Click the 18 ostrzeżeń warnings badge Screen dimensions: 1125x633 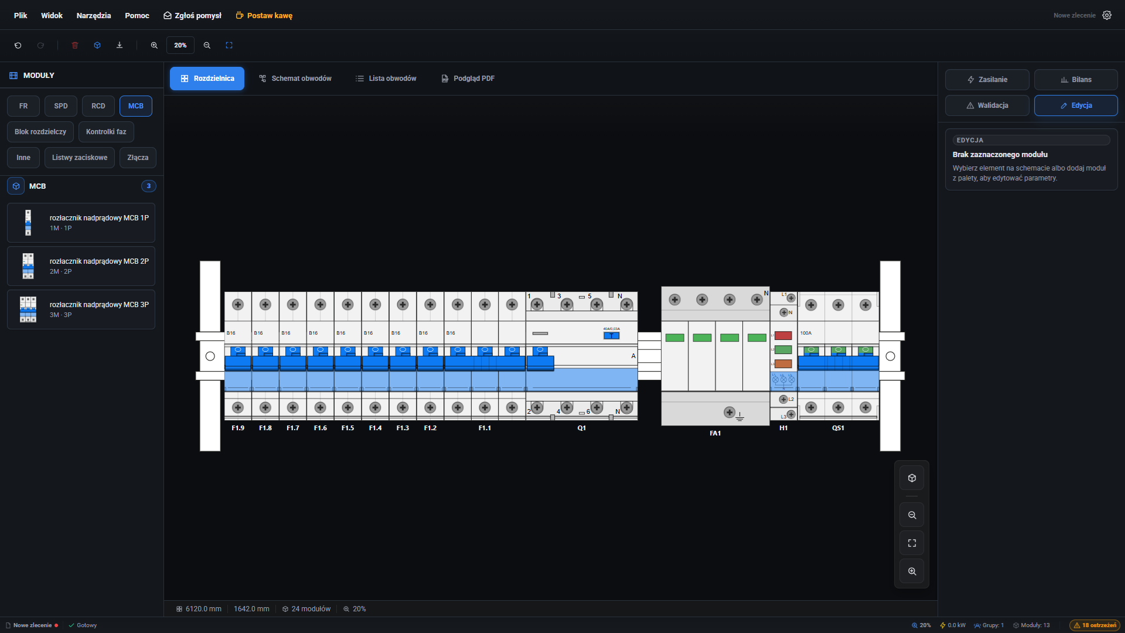pyautogui.click(x=1095, y=625)
